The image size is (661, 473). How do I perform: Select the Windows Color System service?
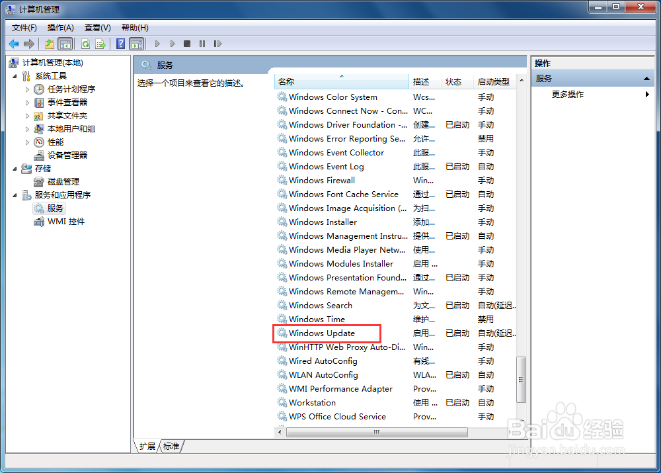(333, 97)
